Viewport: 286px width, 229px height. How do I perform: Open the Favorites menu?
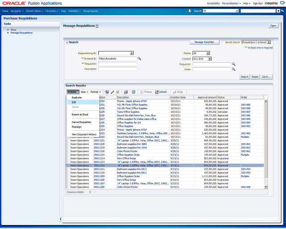(x=52, y=11)
